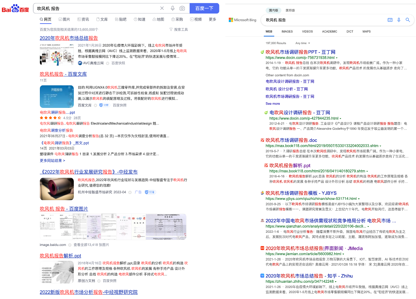This screenshot has width=416, height=299.
Task: Click thumbnail of AVC奥维云网 result
Action: pyautogui.click(x=57, y=54)
